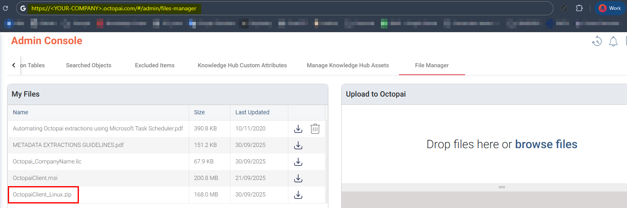Delete the Automating Octopai extractions PDF
This screenshot has height=208, width=627.
tap(315, 129)
